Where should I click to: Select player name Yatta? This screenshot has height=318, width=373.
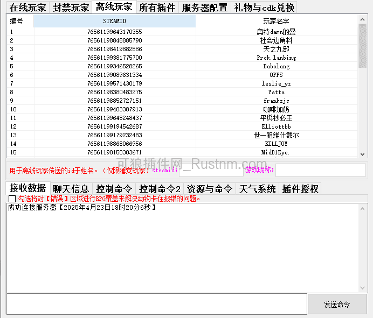(276, 92)
